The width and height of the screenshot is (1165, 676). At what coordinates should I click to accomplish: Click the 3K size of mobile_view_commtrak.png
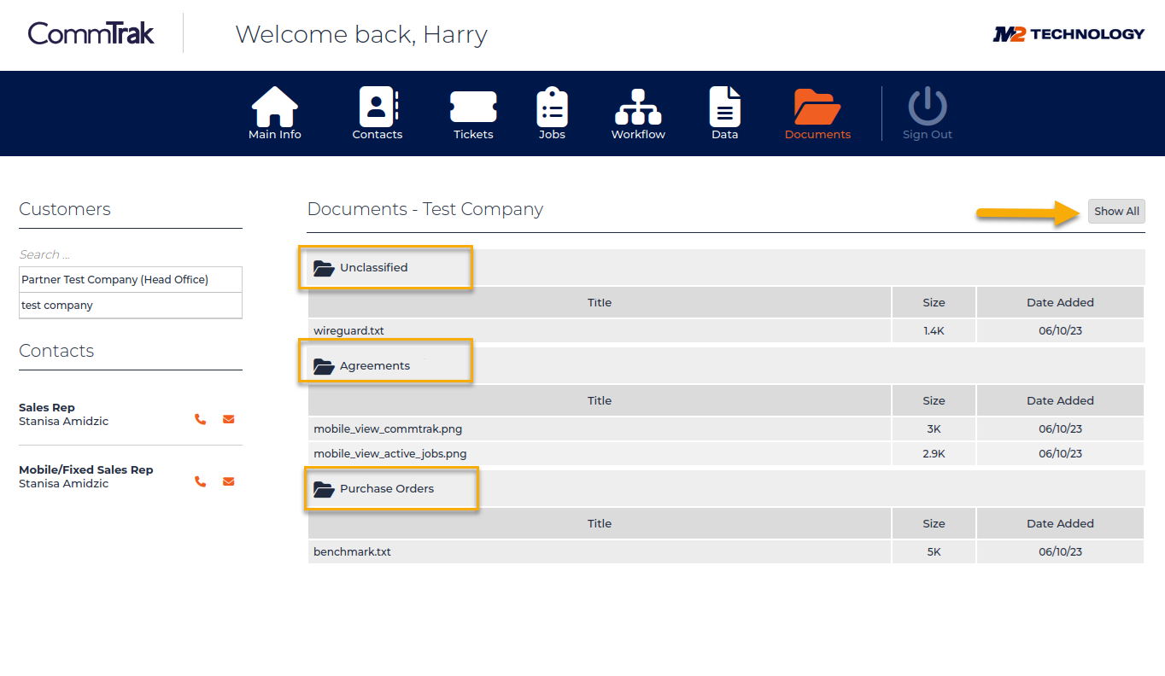point(934,428)
